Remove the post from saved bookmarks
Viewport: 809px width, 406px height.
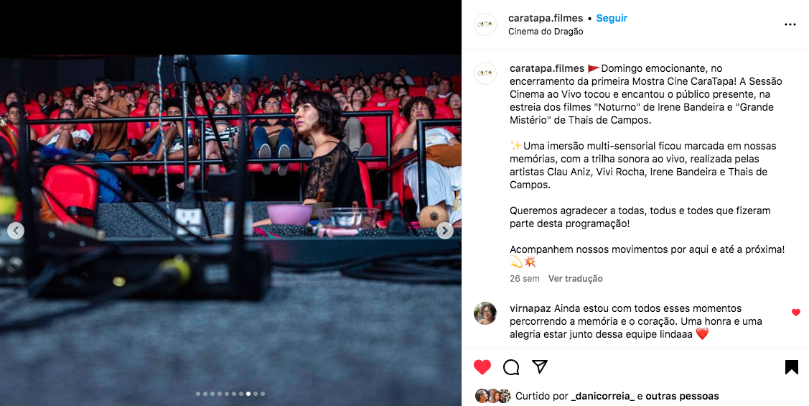[x=792, y=367]
